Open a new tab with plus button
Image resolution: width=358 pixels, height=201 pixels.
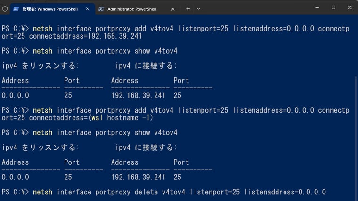(188, 9)
